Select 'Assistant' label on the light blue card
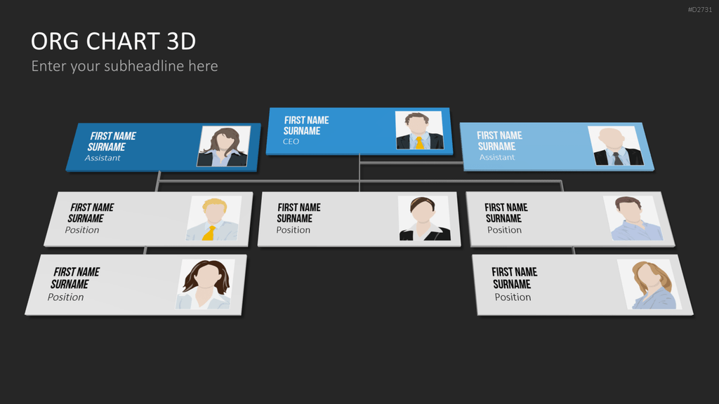 pyautogui.click(x=497, y=157)
